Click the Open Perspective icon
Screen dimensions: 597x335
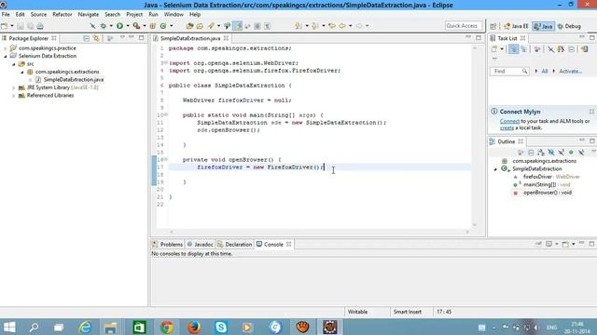tap(493, 26)
